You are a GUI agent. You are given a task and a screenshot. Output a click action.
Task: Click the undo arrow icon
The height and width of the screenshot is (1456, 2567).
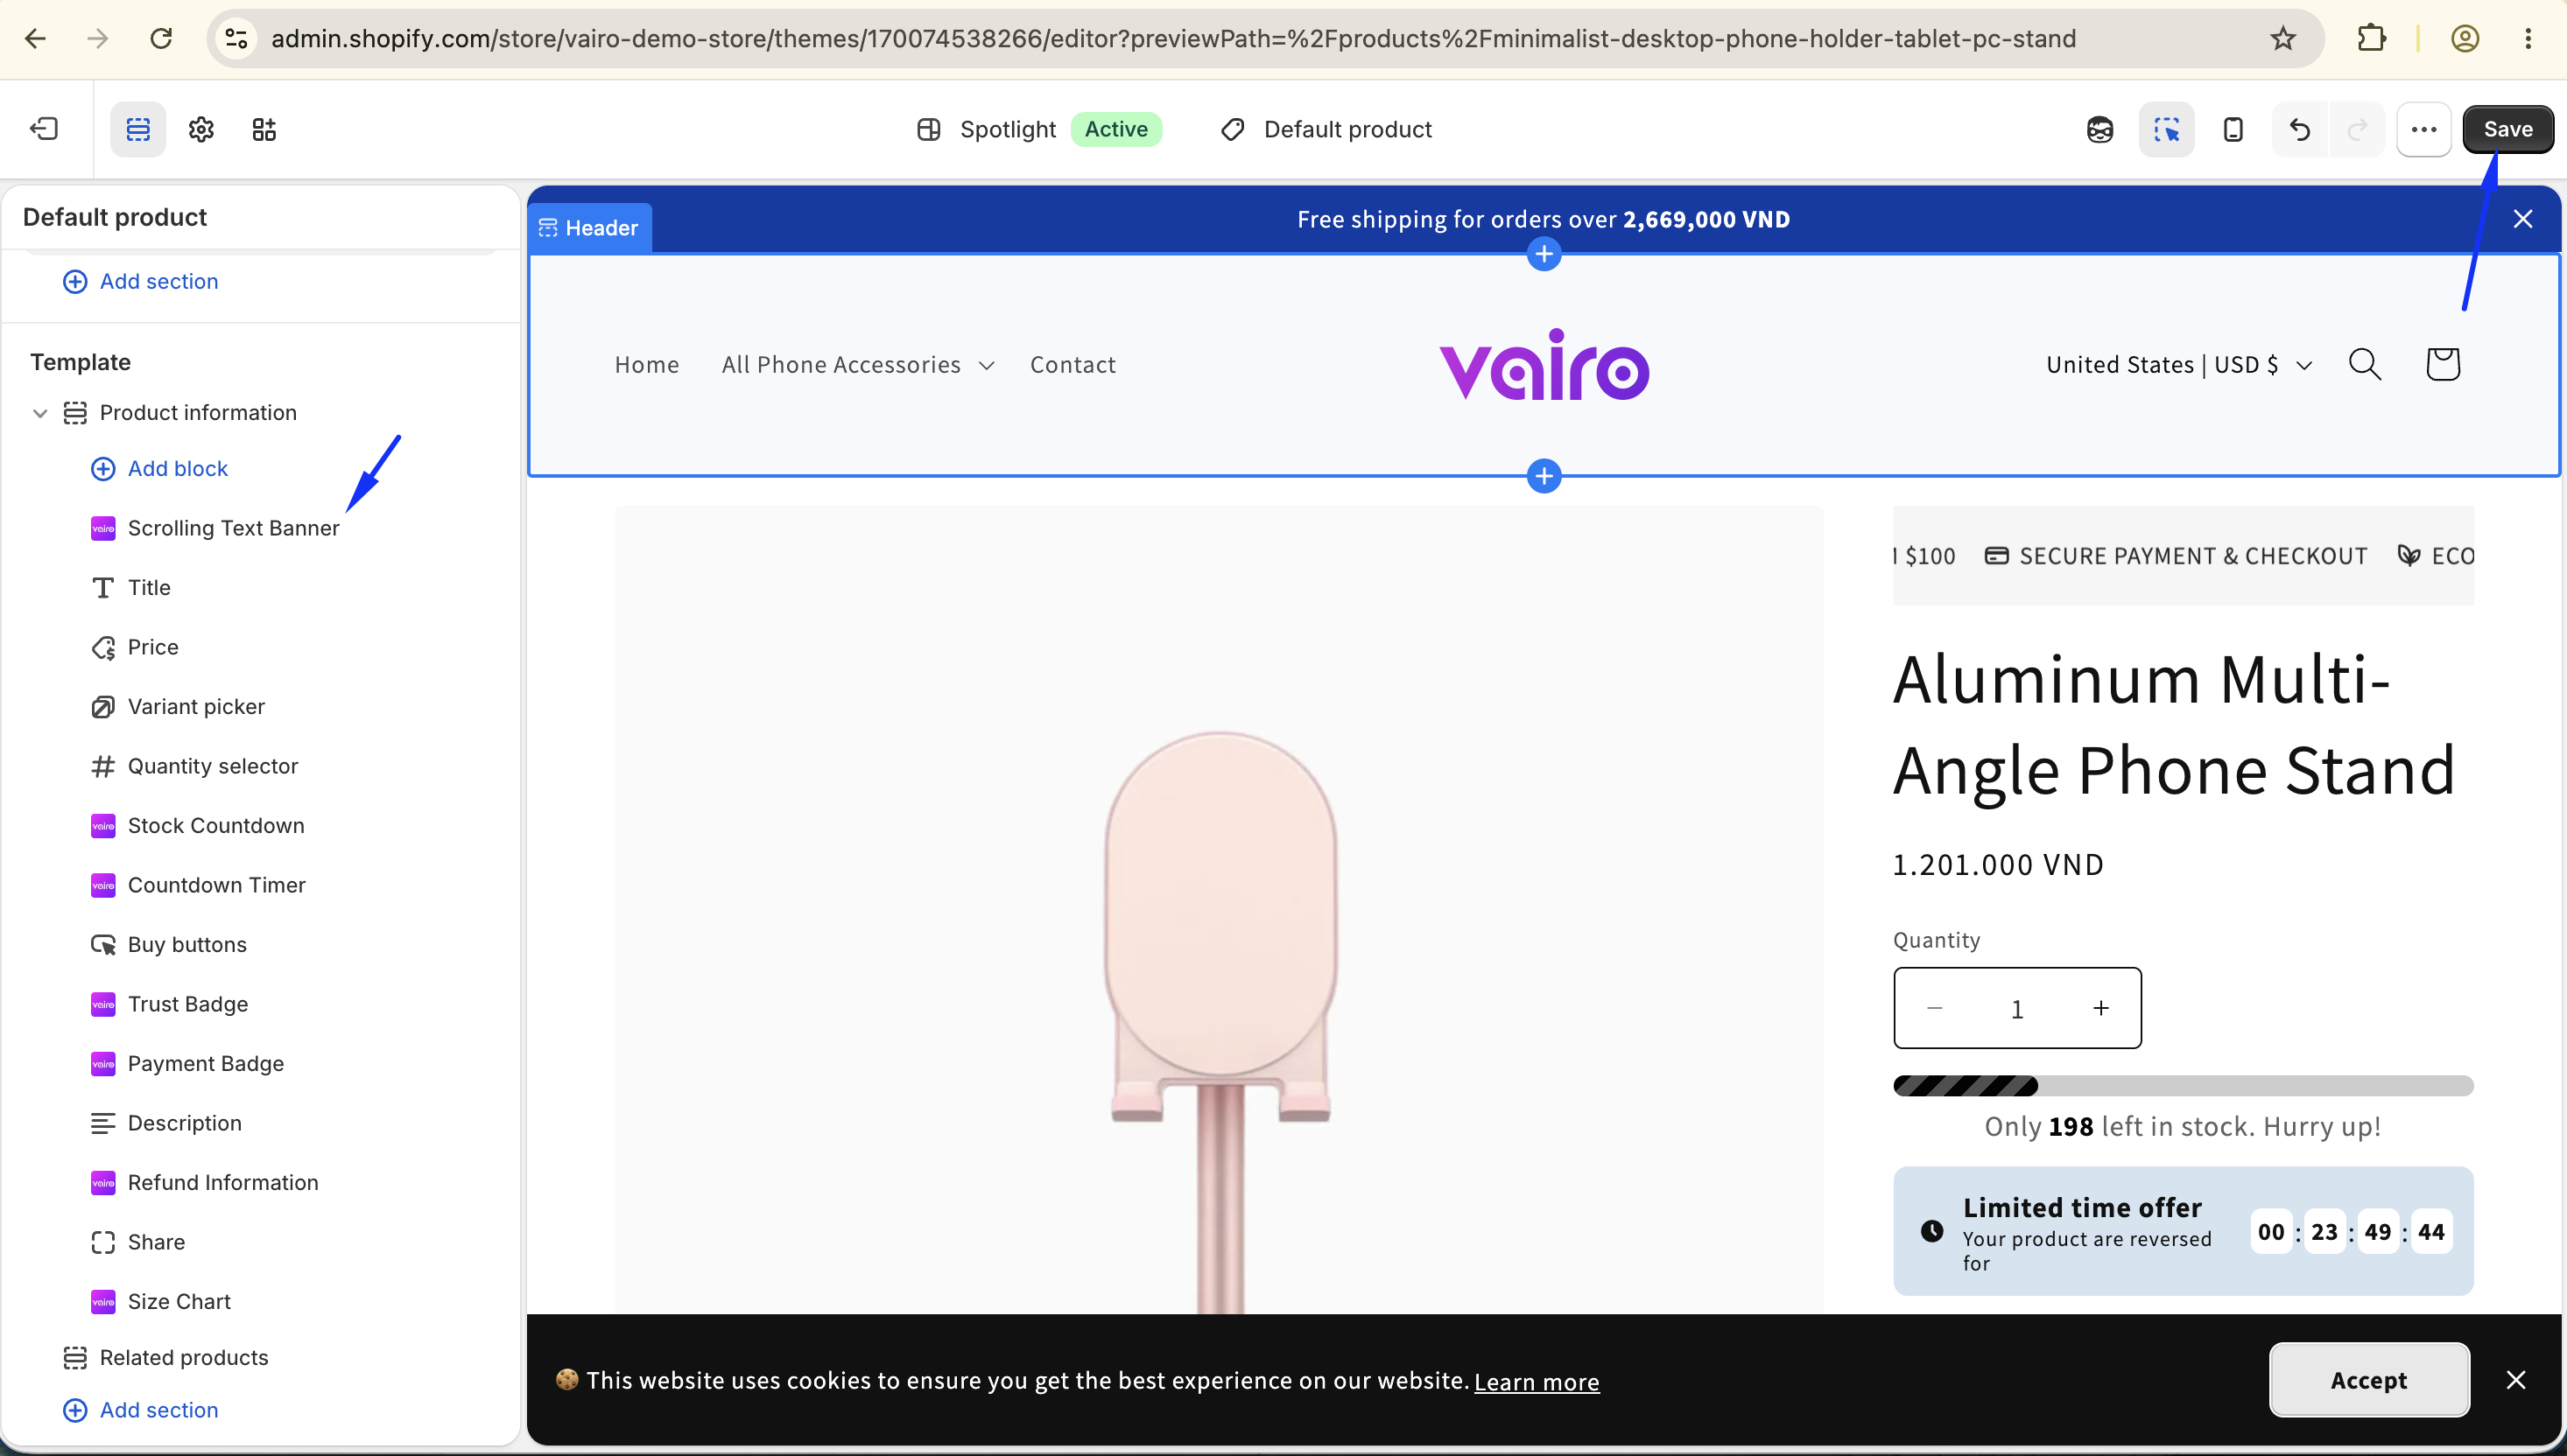[x=2300, y=129]
